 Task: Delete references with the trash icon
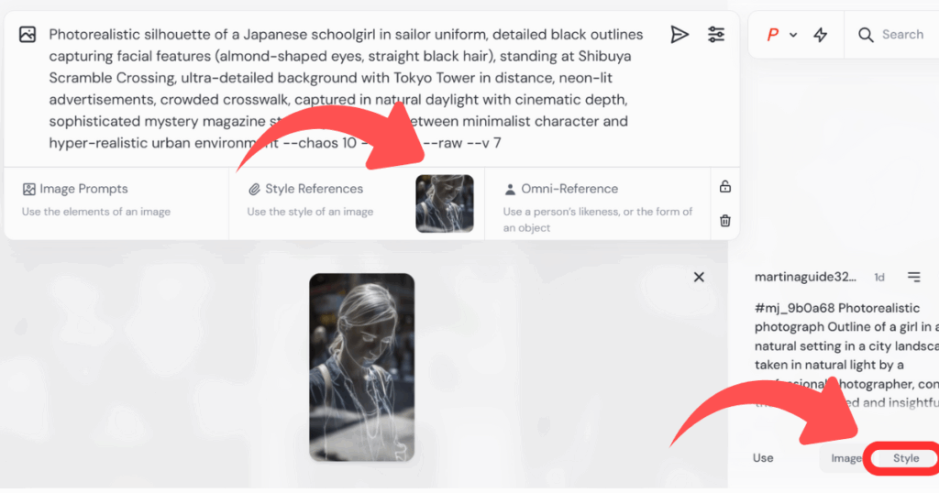(724, 221)
